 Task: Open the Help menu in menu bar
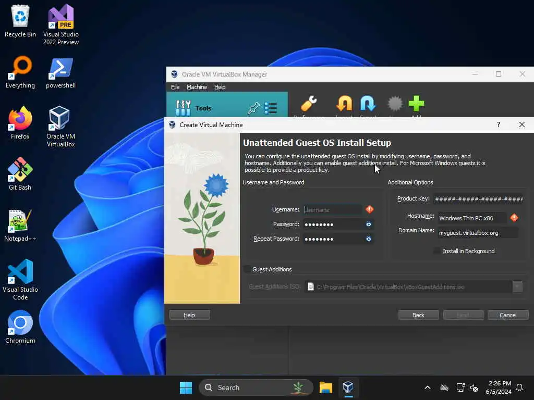tap(220, 87)
